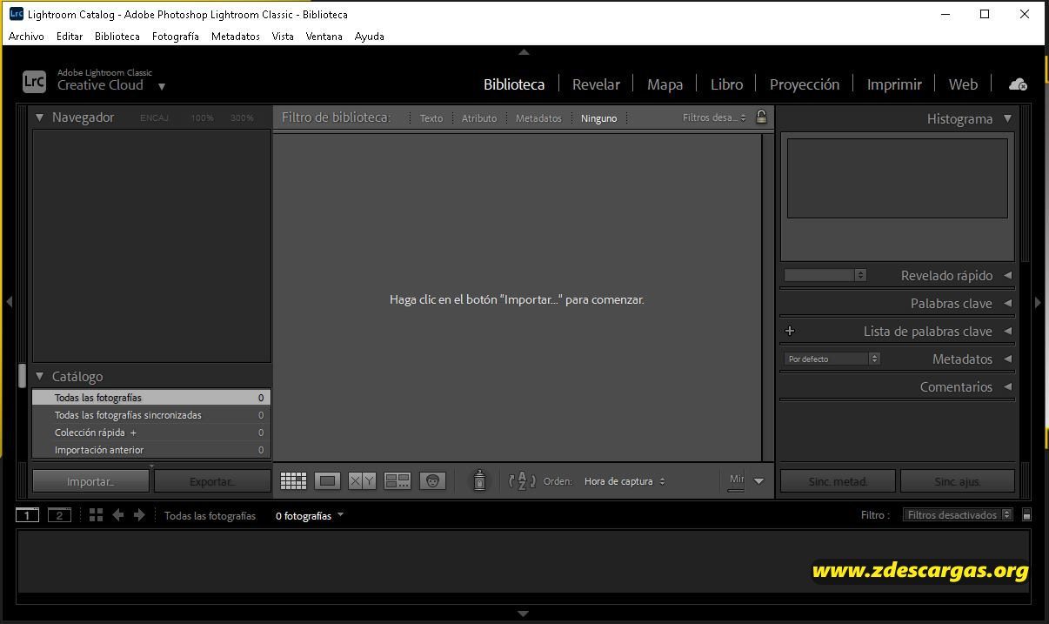This screenshot has width=1049, height=624.
Task: Click the left panel scrollbar handle
Action: [22, 375]
